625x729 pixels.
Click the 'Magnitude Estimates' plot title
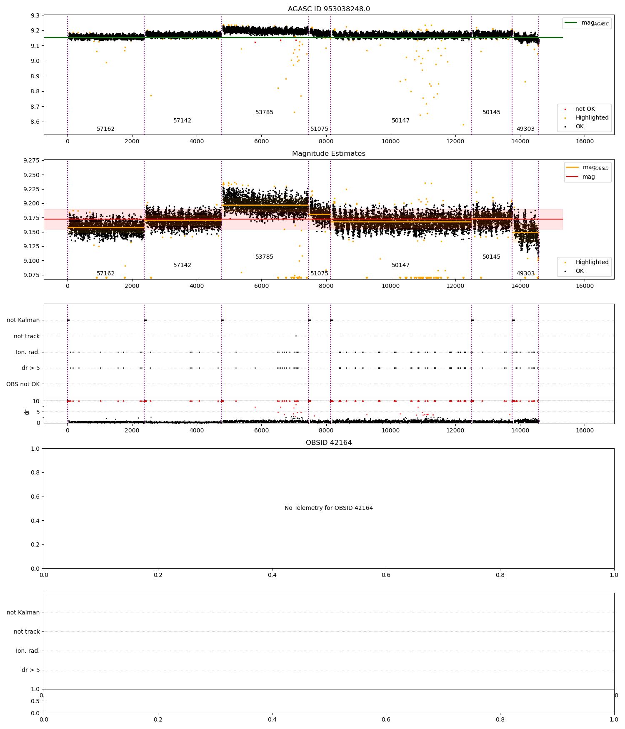tap(329, 154)
